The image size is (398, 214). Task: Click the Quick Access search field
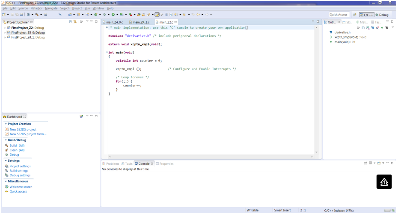pos(339,15)
